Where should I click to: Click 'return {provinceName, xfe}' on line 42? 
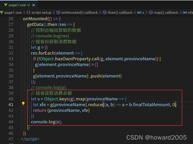(x=61, y=110)
